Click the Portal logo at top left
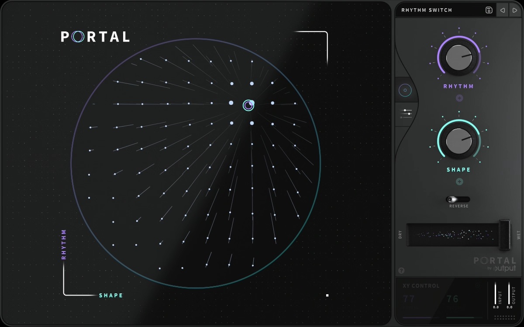Screen dimensions: 524x327 pyautogui.click(x=95, y=37)
